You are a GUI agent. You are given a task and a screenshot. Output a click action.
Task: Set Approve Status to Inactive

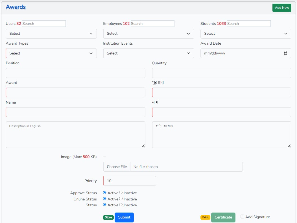point(121,193)
